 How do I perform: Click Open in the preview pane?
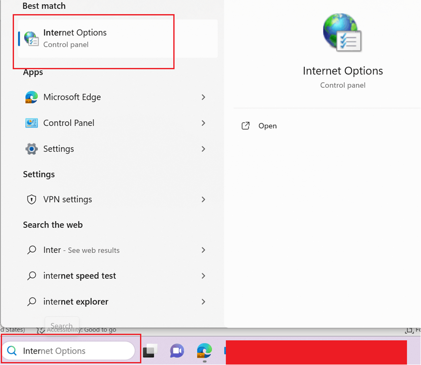pyautogui.click(x=268, y=126)
